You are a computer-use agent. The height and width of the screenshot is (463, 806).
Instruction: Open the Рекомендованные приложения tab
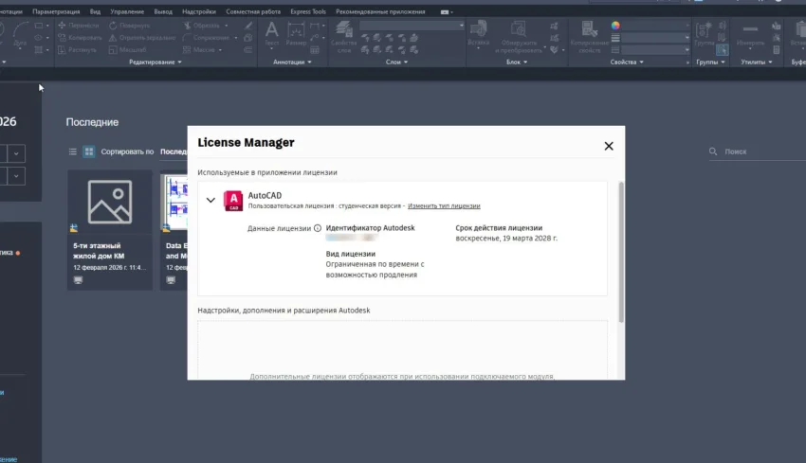380,11
